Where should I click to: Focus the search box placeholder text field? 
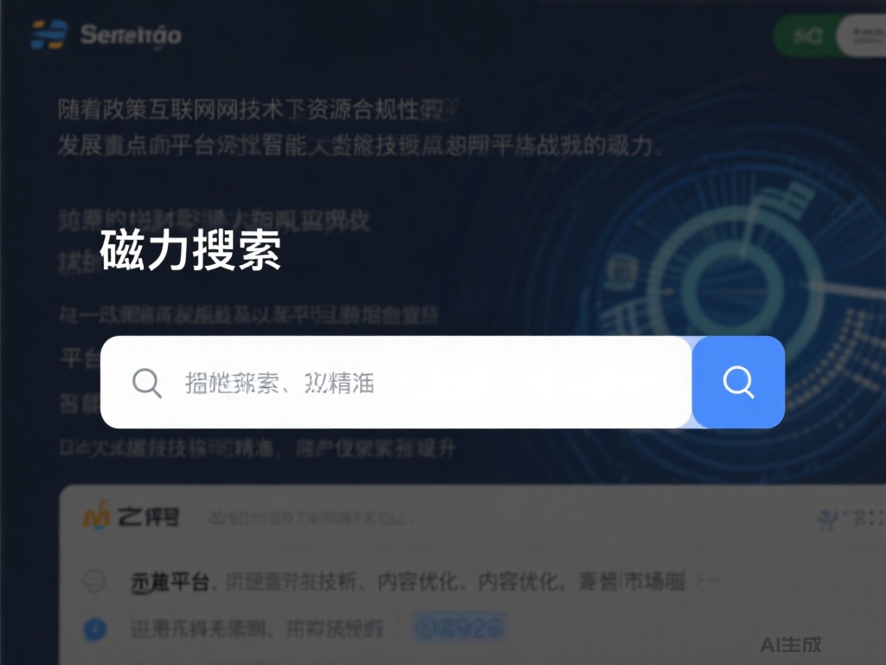(395, 382)
